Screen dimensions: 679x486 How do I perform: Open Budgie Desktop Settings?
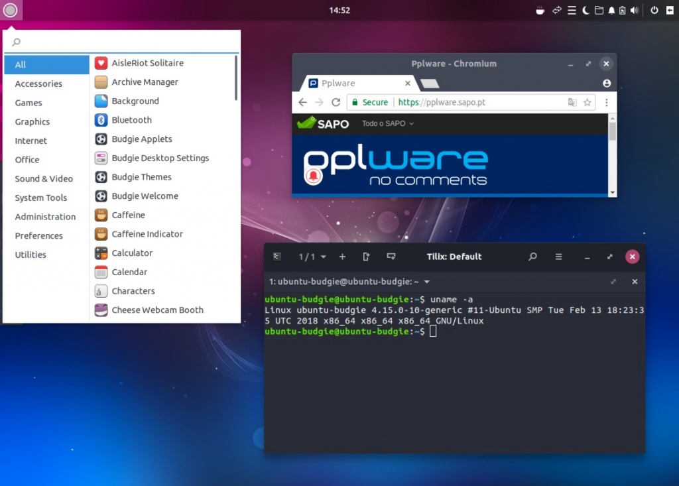(x=160, y=158)
